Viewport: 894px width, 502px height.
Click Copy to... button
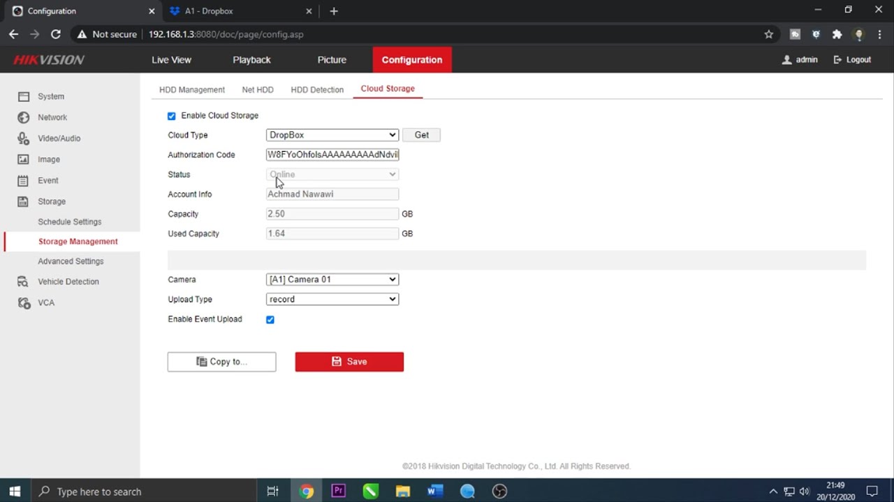(222, 362)
